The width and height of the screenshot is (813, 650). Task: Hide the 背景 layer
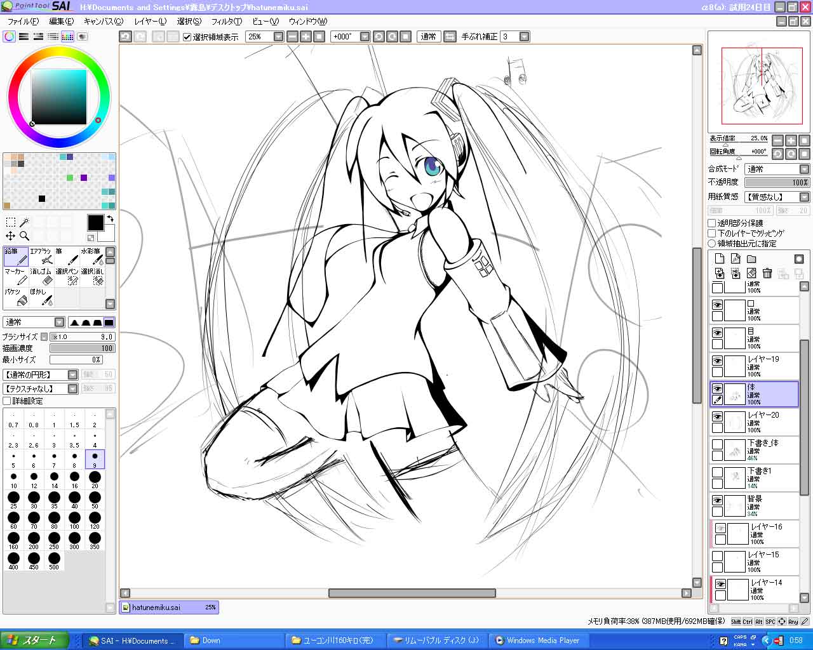tap(717, 501)
